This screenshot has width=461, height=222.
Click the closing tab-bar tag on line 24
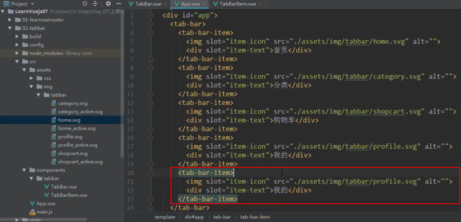(x=190, y=208)
